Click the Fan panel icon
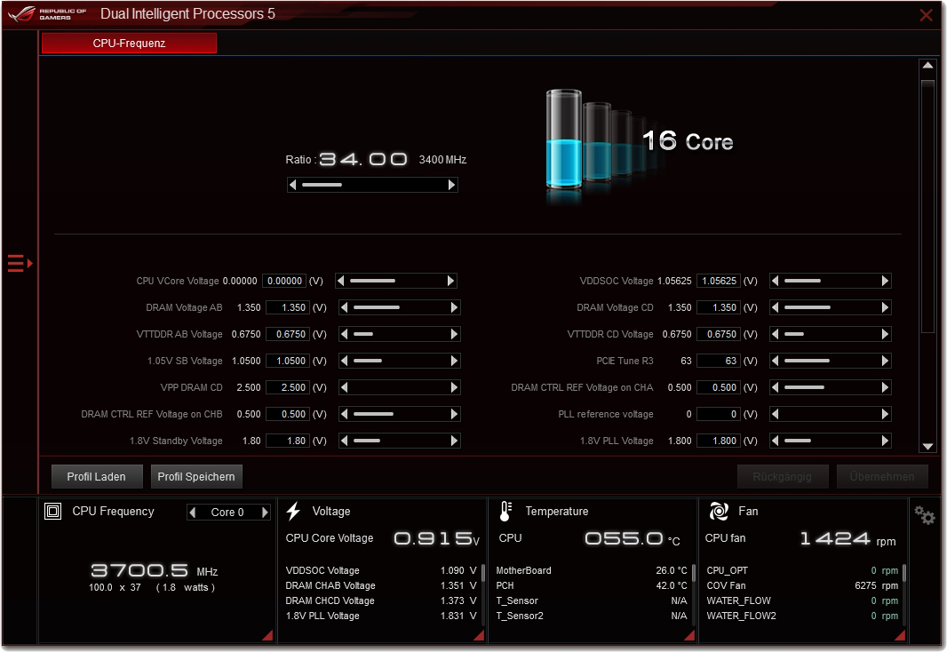 (x=719, y=512)
